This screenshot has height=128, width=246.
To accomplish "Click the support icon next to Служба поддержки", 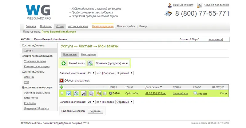I will [x=199, y=5].
